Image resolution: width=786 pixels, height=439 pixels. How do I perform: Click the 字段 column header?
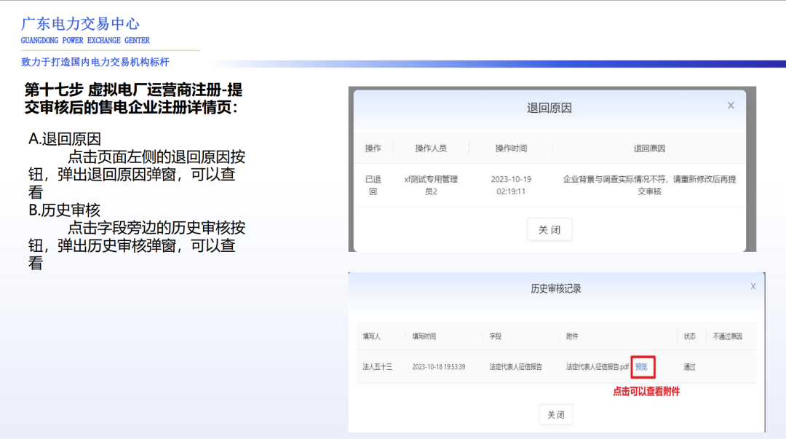495,336
